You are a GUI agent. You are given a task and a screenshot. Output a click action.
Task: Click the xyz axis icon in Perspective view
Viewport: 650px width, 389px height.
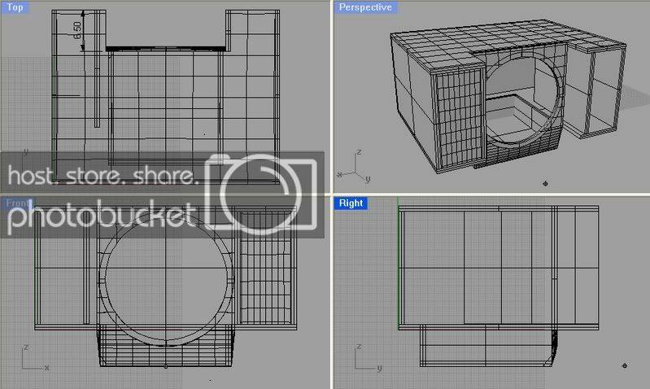[355, 167]
